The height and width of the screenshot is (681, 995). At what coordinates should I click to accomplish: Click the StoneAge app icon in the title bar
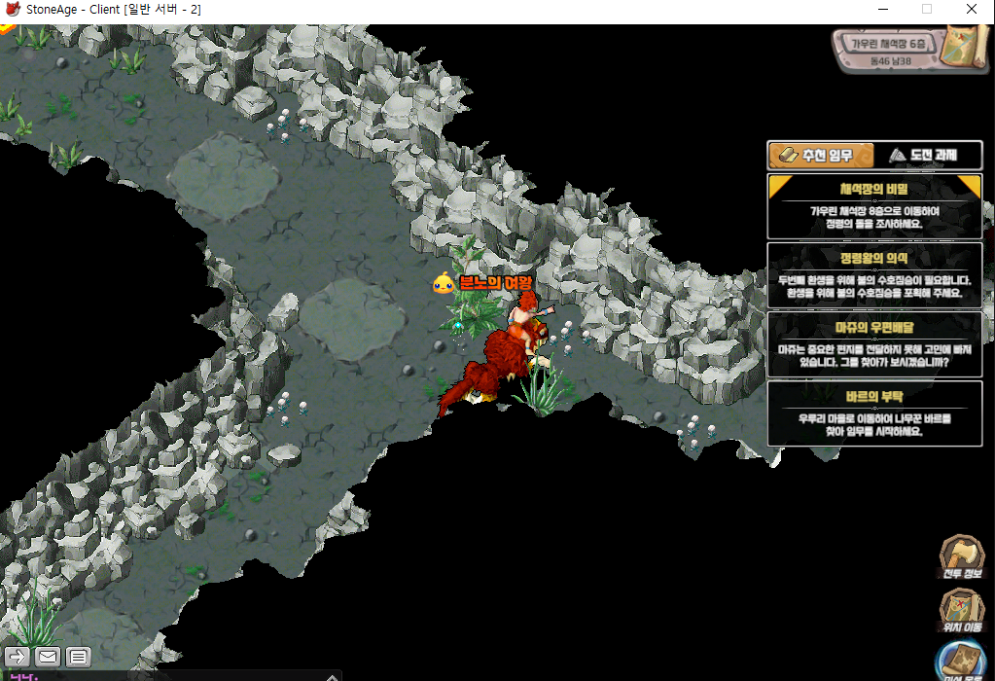(x=13, y=10)
